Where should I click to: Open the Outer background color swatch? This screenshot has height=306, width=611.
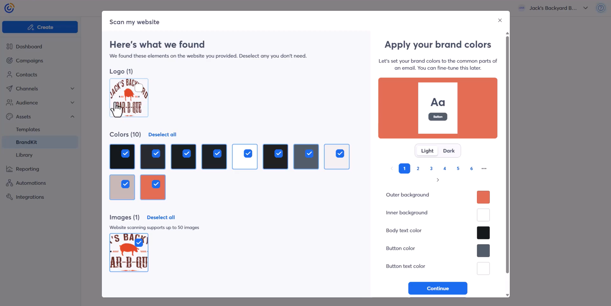click(x=483, y=197)
